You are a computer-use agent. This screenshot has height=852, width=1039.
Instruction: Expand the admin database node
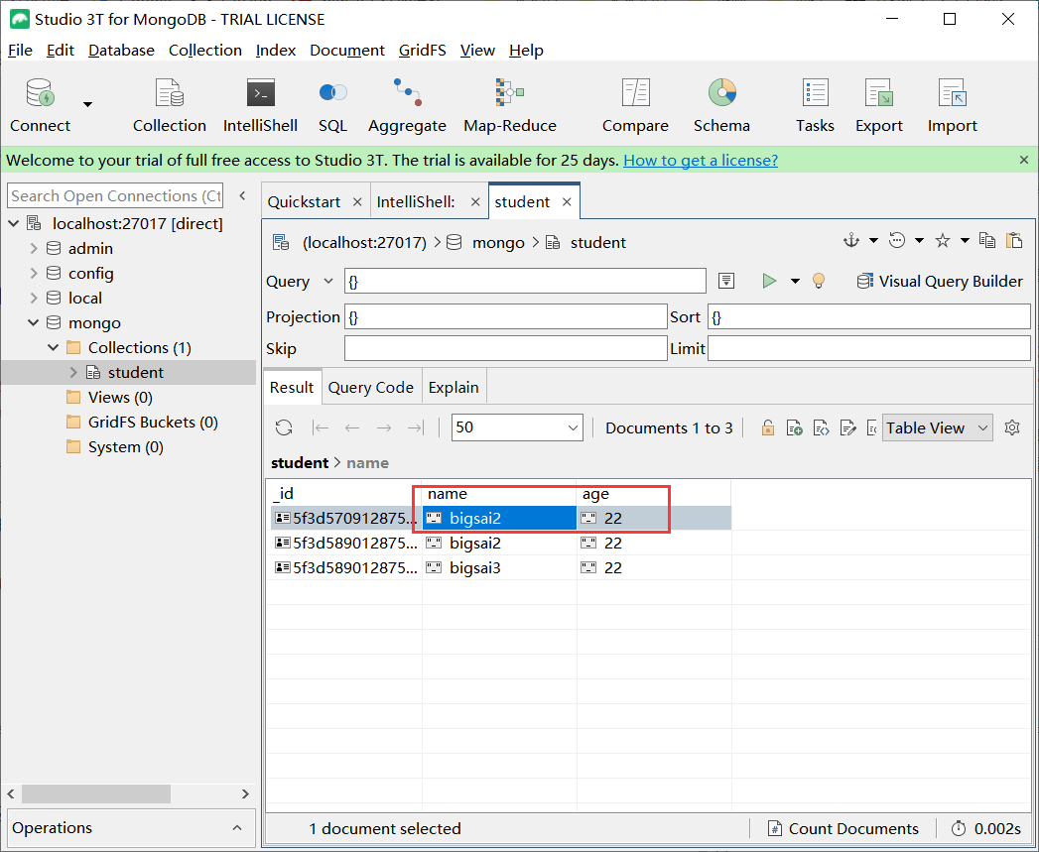tap(34, 248)
